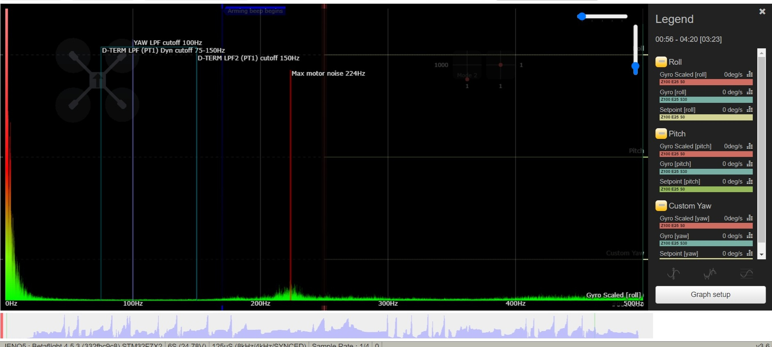Screen dimensions: 772x347
Task: Close the Legend panel
Action: [x=762, y=11]
